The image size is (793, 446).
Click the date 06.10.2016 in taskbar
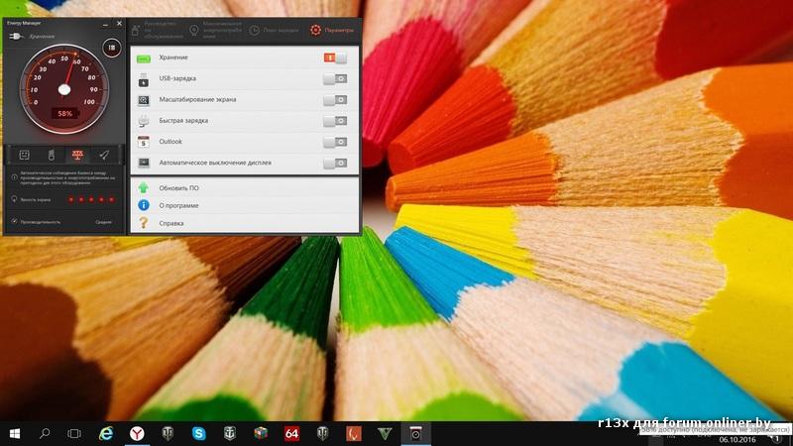[x=737, y=440]
